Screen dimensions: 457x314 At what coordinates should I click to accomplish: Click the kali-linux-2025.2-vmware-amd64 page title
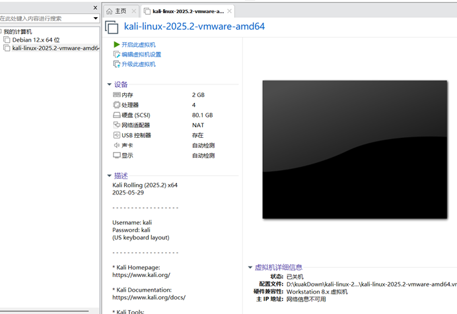[x=194, y=26]
